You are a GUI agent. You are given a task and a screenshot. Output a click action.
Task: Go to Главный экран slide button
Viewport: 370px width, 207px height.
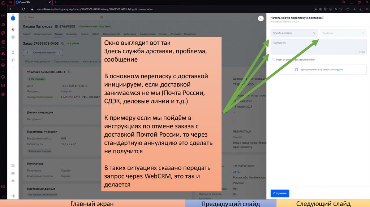pos(92,203)
